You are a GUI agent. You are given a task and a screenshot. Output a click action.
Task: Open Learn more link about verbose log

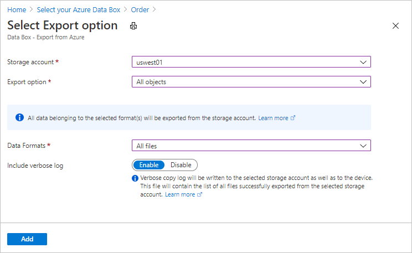point(180,195)
